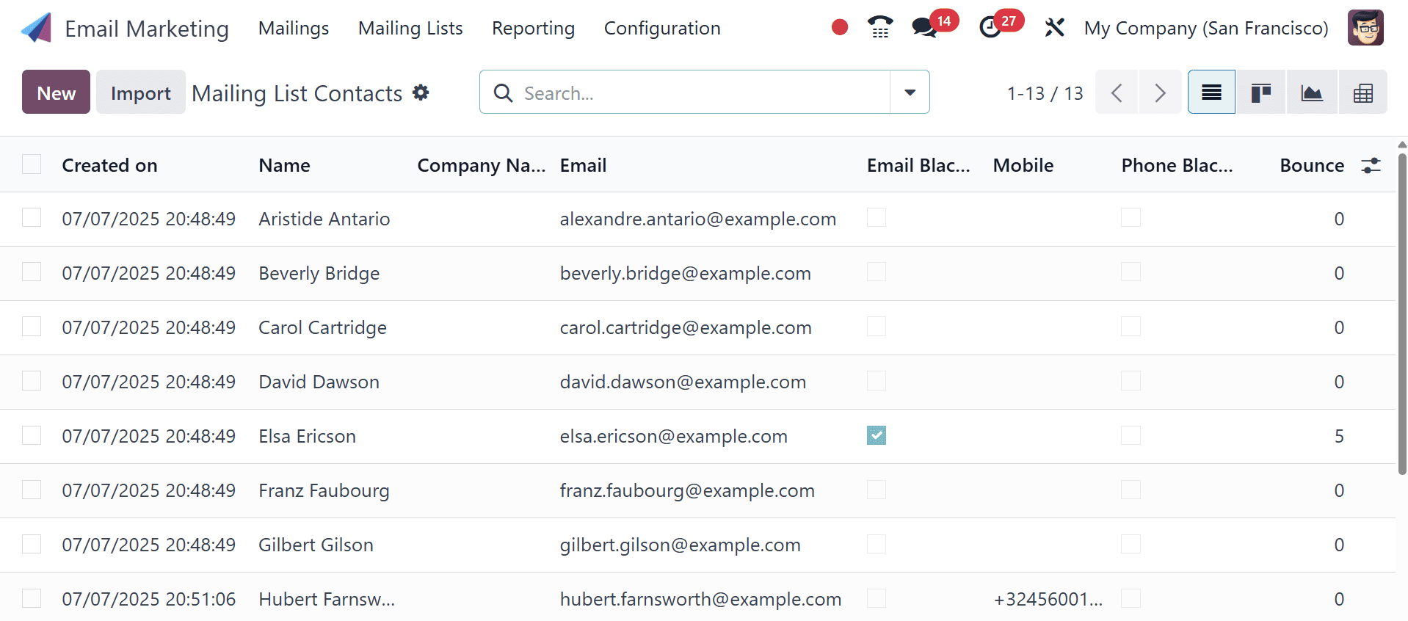1408x621 pixels.
Task: Sort by the Email Blacklist column header
Action: pyautogui.click(x=918, y=165)
